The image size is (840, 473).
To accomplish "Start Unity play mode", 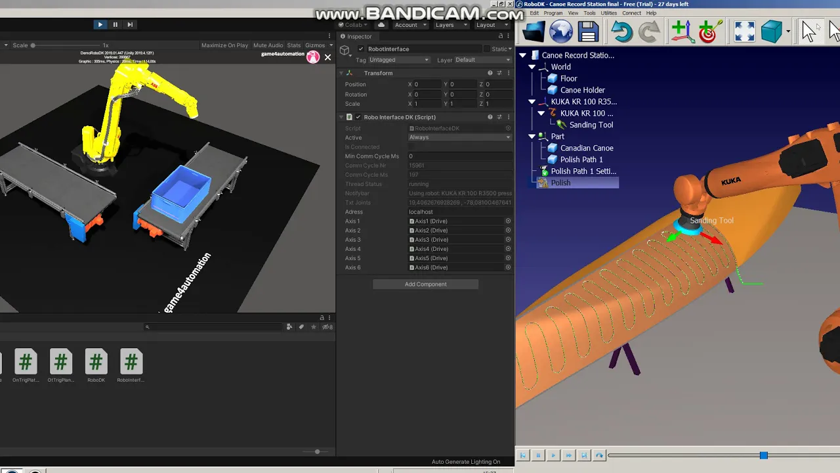I will point(100,24).
